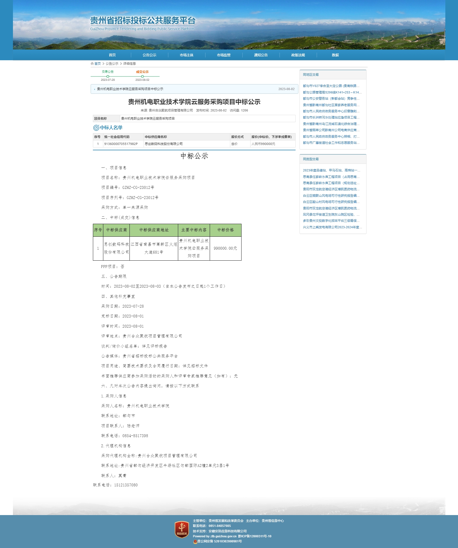
Task: Open the 通知公告 navigation menu
Action: (x=261, y=55)
